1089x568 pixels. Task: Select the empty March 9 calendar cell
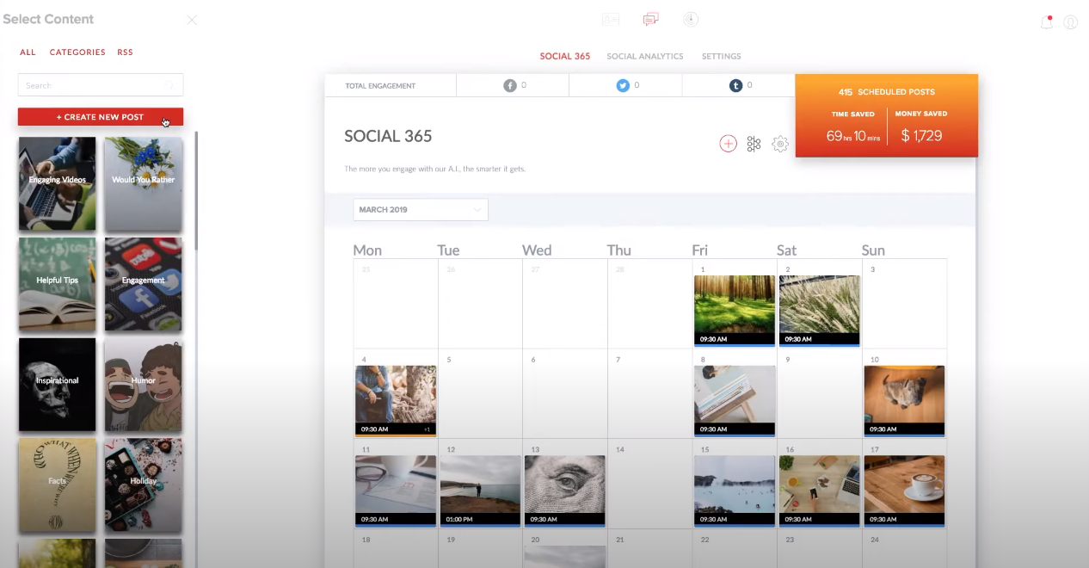820,395
